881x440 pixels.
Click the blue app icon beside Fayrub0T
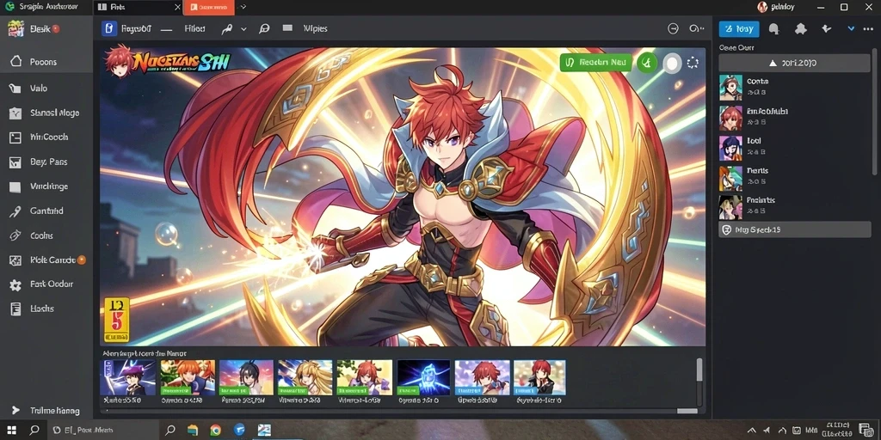pos(109,28)
